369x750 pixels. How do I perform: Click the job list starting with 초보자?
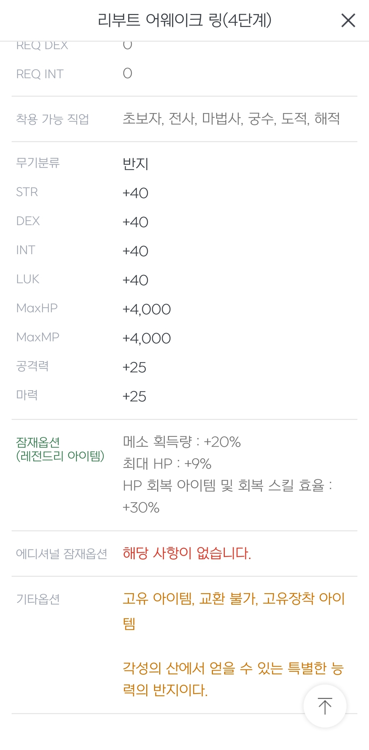231,119
